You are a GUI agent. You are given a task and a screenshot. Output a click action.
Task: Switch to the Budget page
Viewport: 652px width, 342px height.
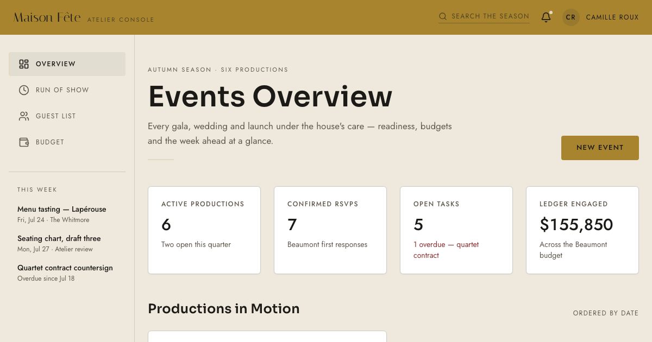point(67,142)
